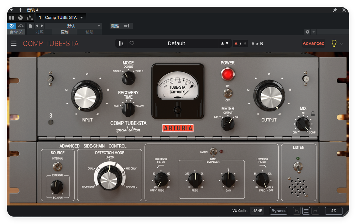The height and width of the screenshot is (224, 356).
Task: Adjust the MIX dry/comp knob
Action: click(303, 124)
